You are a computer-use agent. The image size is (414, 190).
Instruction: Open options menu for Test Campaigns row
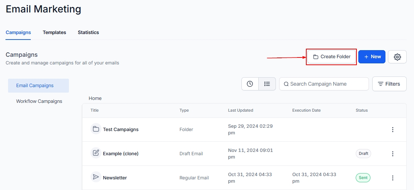click(392, 130)
